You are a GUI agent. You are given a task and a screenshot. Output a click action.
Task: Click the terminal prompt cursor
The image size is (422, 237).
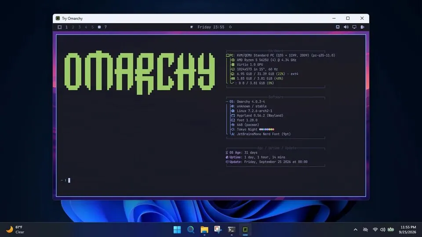coord(69,180)
